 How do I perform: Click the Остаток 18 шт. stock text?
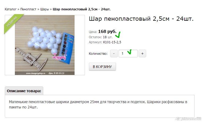tap(101, 37)
